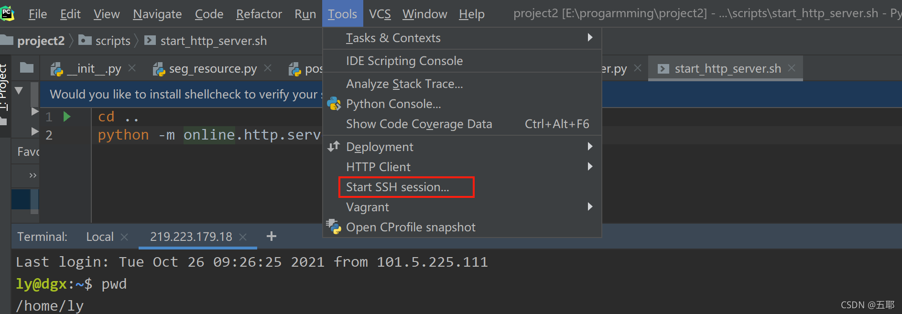Expand the Tasks & Contexts submenu
902x314 pixels.
[590, 37]
